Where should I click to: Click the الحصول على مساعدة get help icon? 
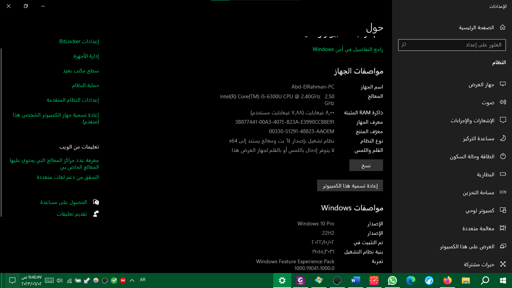coord(96,202)
